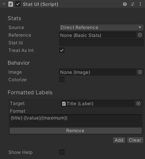This screenshot has width=145, height=159.
Task: Click the Source dropdown arrow
Action: 140,27
